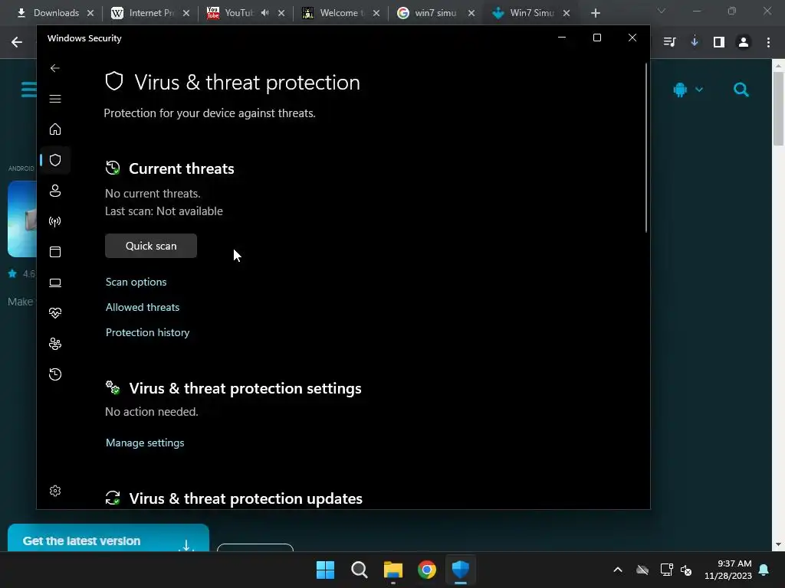785x588 pixels.
Task: Open the muted volume tray icon
Action: tap(686, 570)
